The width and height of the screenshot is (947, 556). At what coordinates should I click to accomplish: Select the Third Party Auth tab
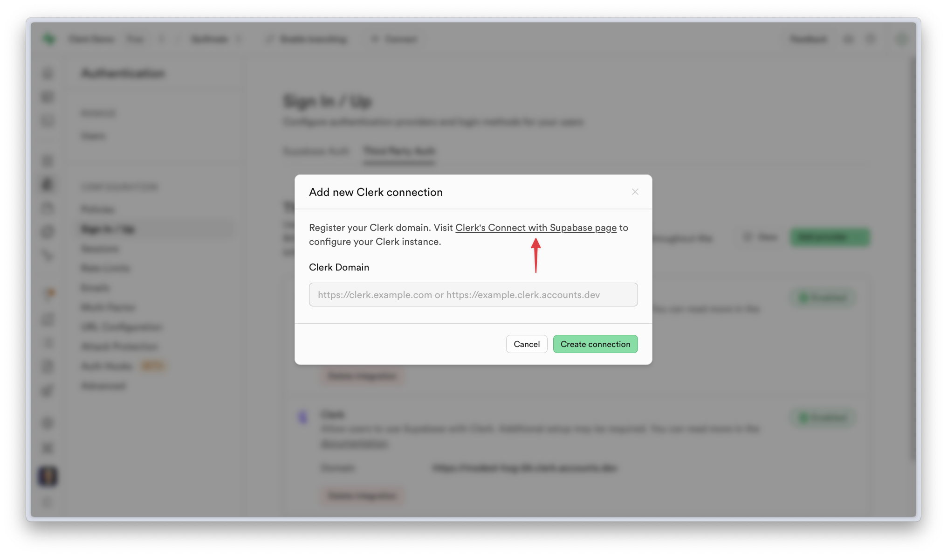399,151
